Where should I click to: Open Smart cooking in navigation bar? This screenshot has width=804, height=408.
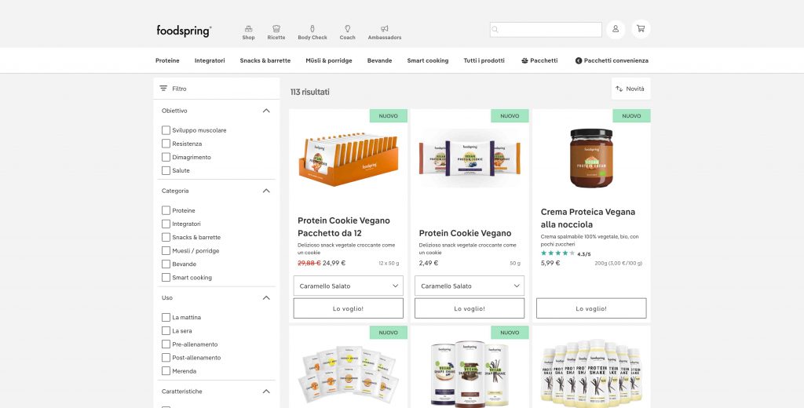428,60
